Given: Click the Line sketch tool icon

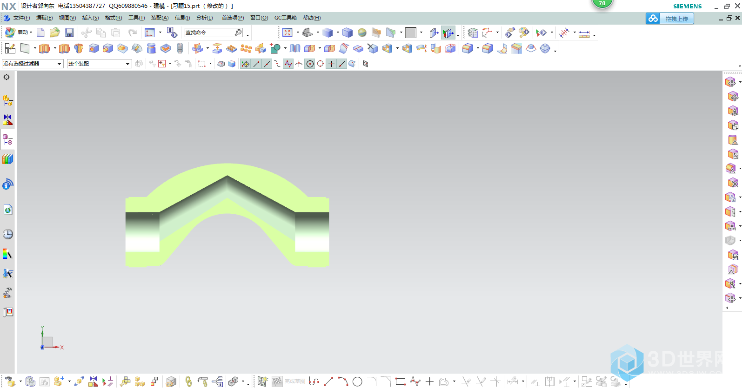Looking at the screenshot, I should pos(328,381).
